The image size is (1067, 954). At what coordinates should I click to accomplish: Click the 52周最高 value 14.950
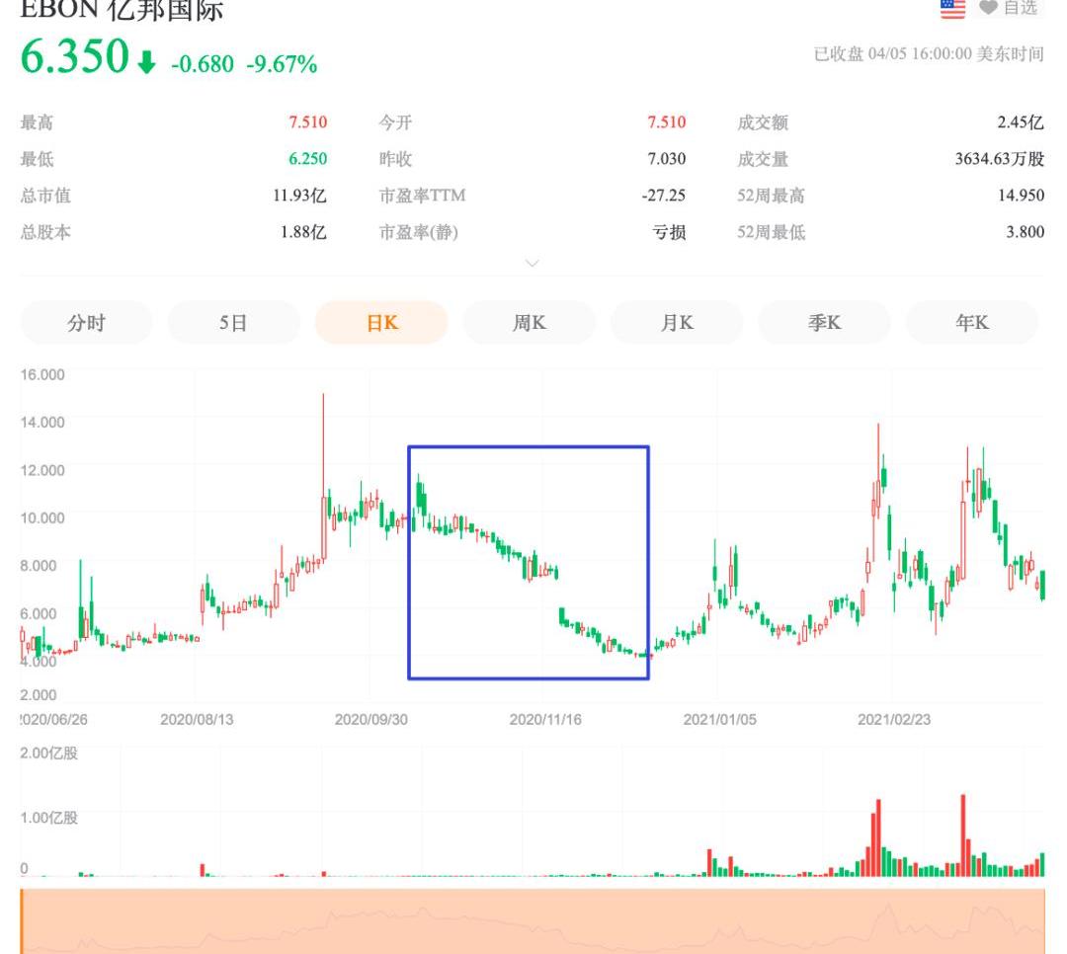point(1021,196)
